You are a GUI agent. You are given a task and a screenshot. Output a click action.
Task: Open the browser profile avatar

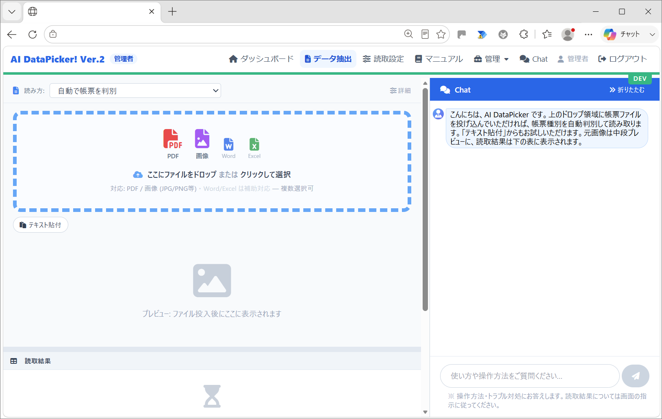click(x=568, y=35)
